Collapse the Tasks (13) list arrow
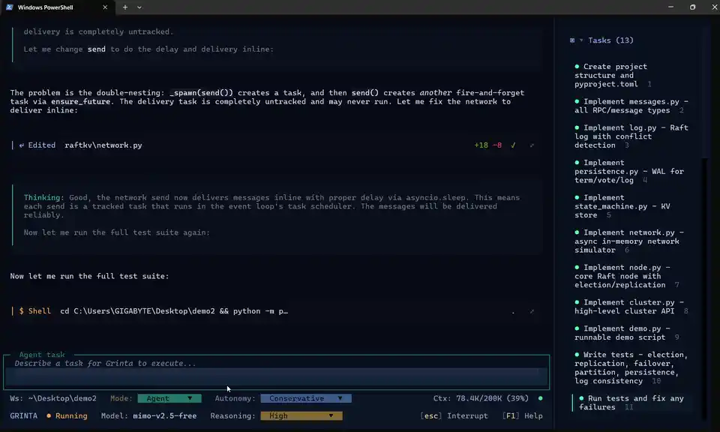The height and width of the screenshot is (432, 720). coord(581,40)
